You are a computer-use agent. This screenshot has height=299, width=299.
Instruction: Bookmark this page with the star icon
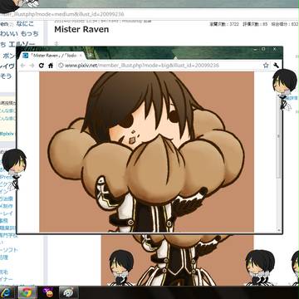266,66
